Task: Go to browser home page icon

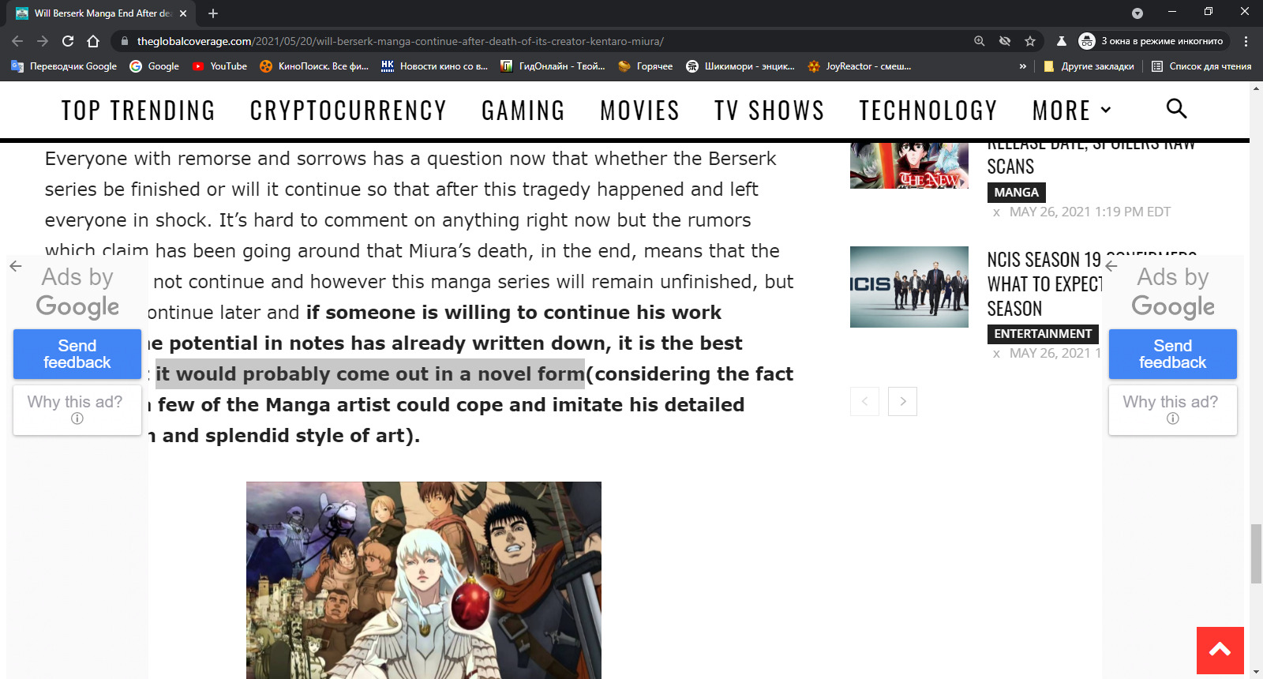Action: (x=93, y=41)
